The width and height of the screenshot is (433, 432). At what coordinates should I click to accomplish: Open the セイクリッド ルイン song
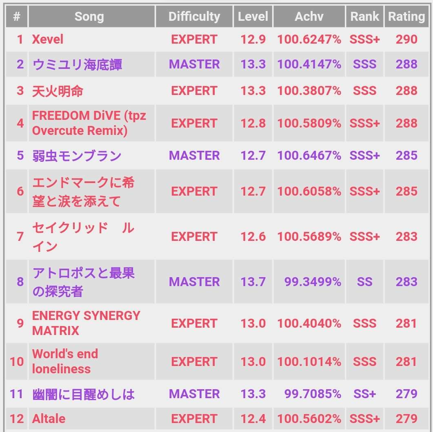coord(83,237)
